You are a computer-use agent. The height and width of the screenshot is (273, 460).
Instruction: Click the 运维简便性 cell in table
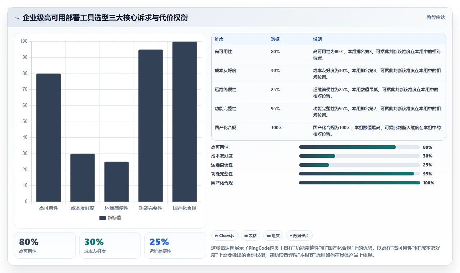pos(225,90)
